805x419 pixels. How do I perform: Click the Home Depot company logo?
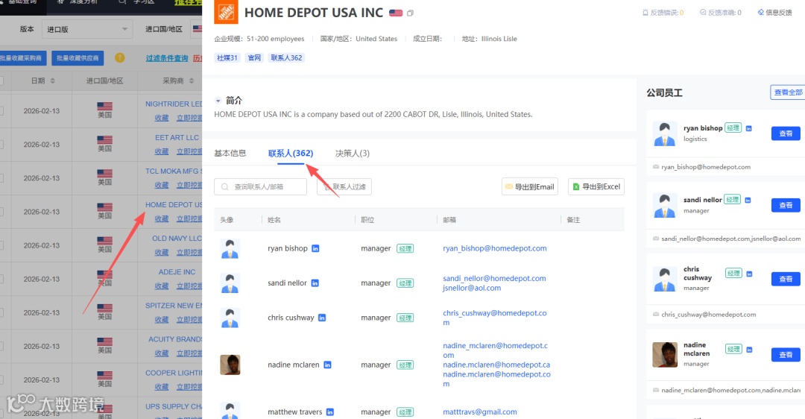pos(226,12)
